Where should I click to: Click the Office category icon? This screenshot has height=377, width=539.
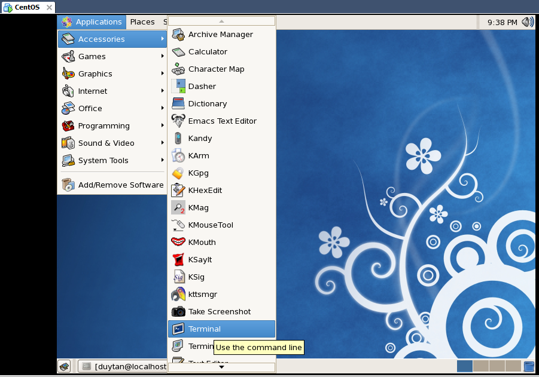click(x=68, y=109)
